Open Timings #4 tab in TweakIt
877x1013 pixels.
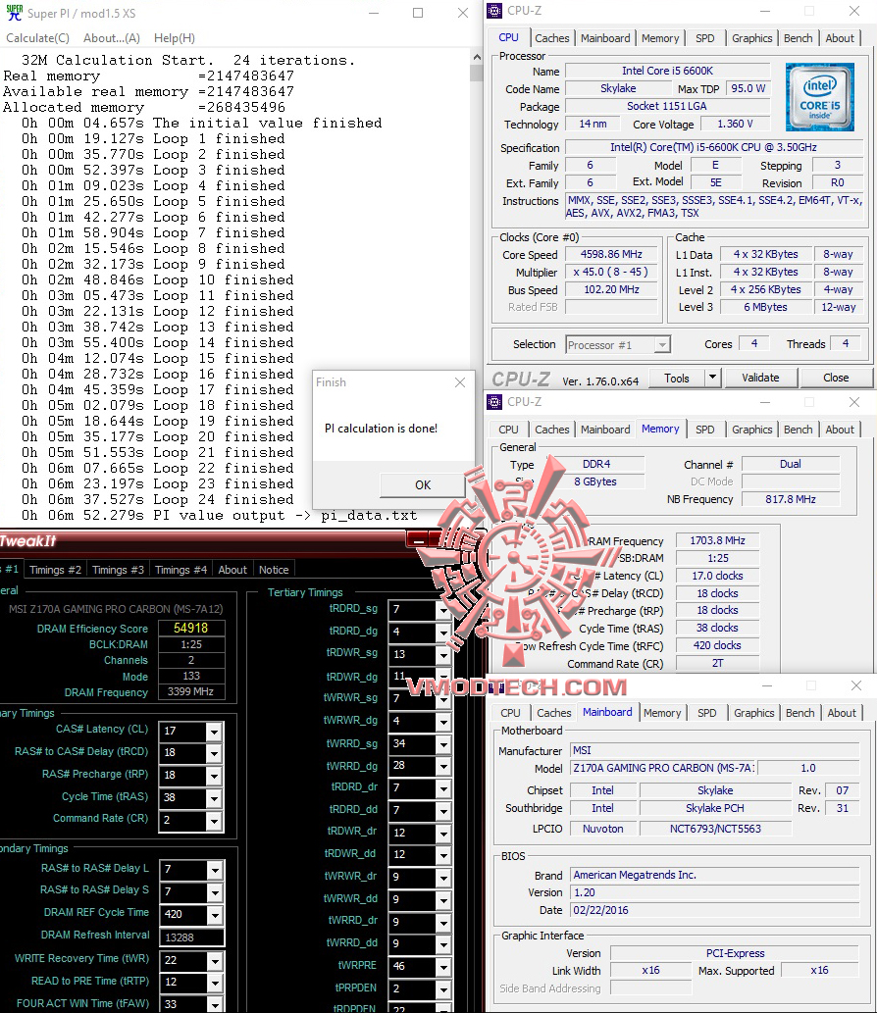click(181, 570)
